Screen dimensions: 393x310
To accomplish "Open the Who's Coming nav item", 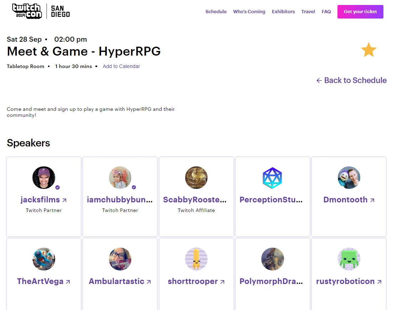I will [249, 11].
